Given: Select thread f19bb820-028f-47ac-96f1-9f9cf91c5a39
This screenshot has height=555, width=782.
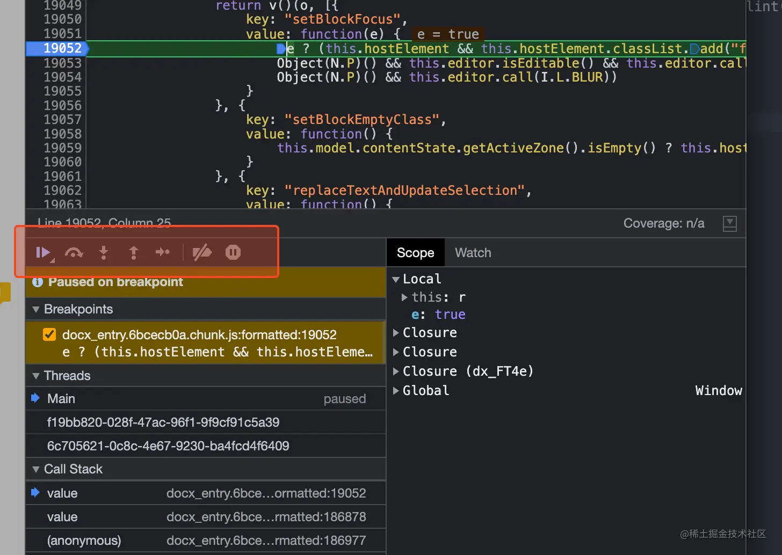Looking at the screenshot, I should point(206,422).
